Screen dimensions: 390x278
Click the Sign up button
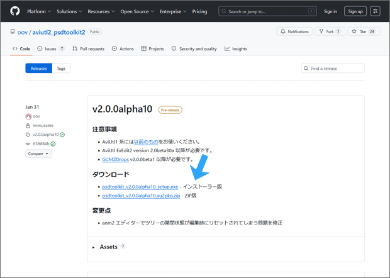point(355,11)
